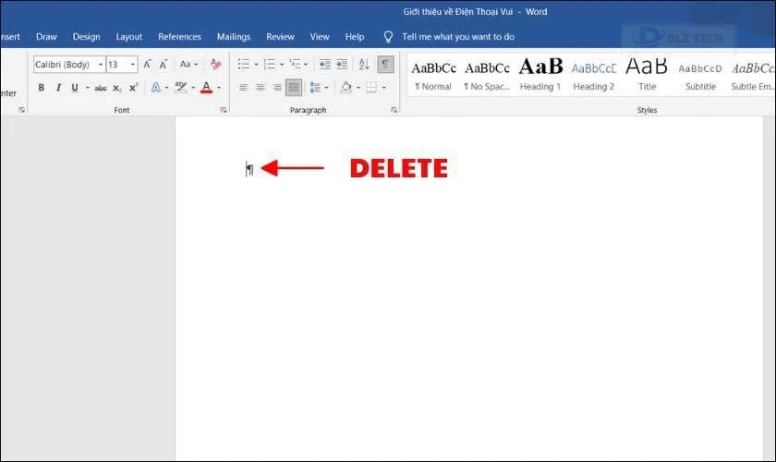
Task: Open font name dropdown
Action: click(x=101, y=65)
